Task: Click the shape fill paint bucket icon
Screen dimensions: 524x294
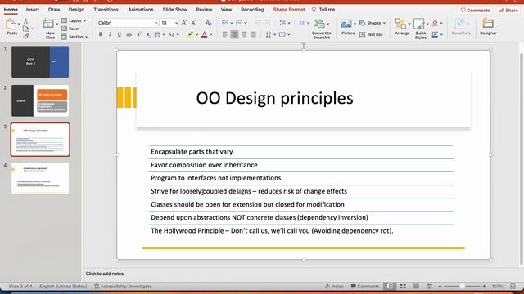Action: coord(435,23)
